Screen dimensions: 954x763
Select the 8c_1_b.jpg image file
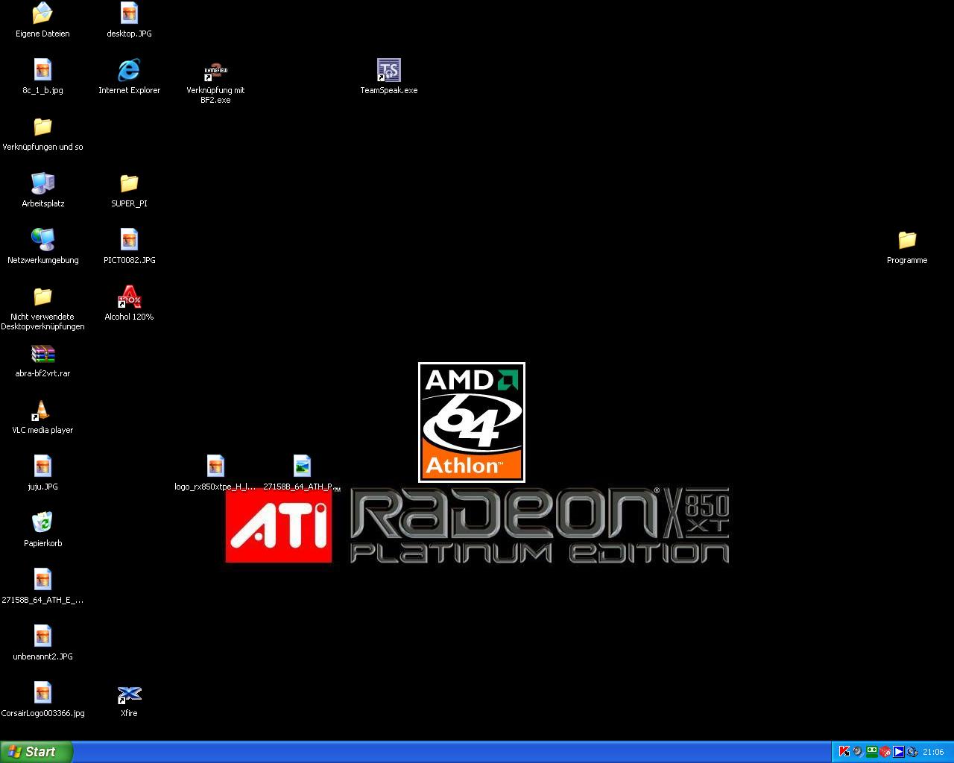point(42,70)
